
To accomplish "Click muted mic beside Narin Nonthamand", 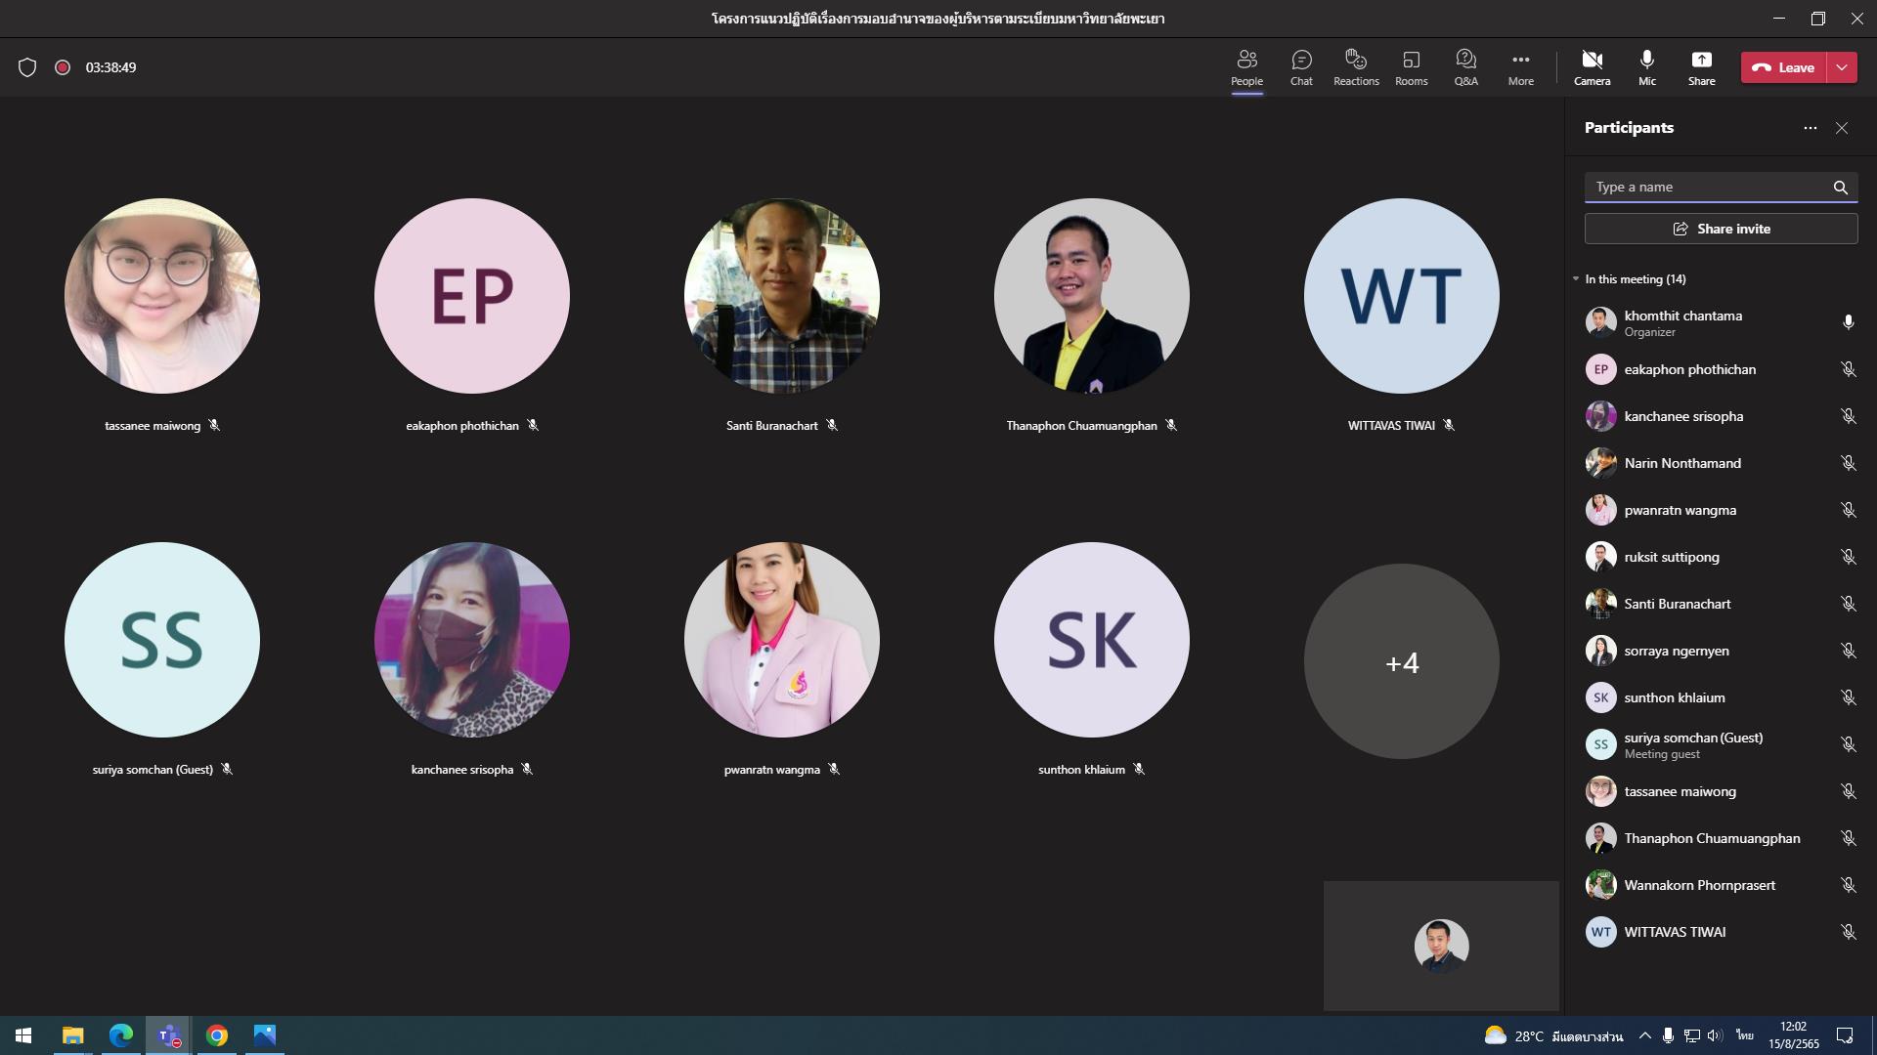I will click(1848, 463).
